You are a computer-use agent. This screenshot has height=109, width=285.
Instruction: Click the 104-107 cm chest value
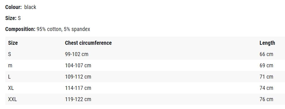tap(78, 65)
